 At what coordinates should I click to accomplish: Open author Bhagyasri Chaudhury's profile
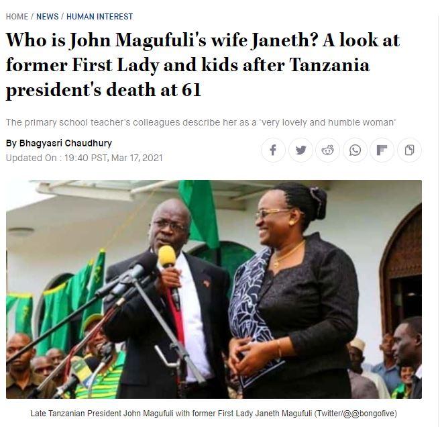[x=65, y=143]
